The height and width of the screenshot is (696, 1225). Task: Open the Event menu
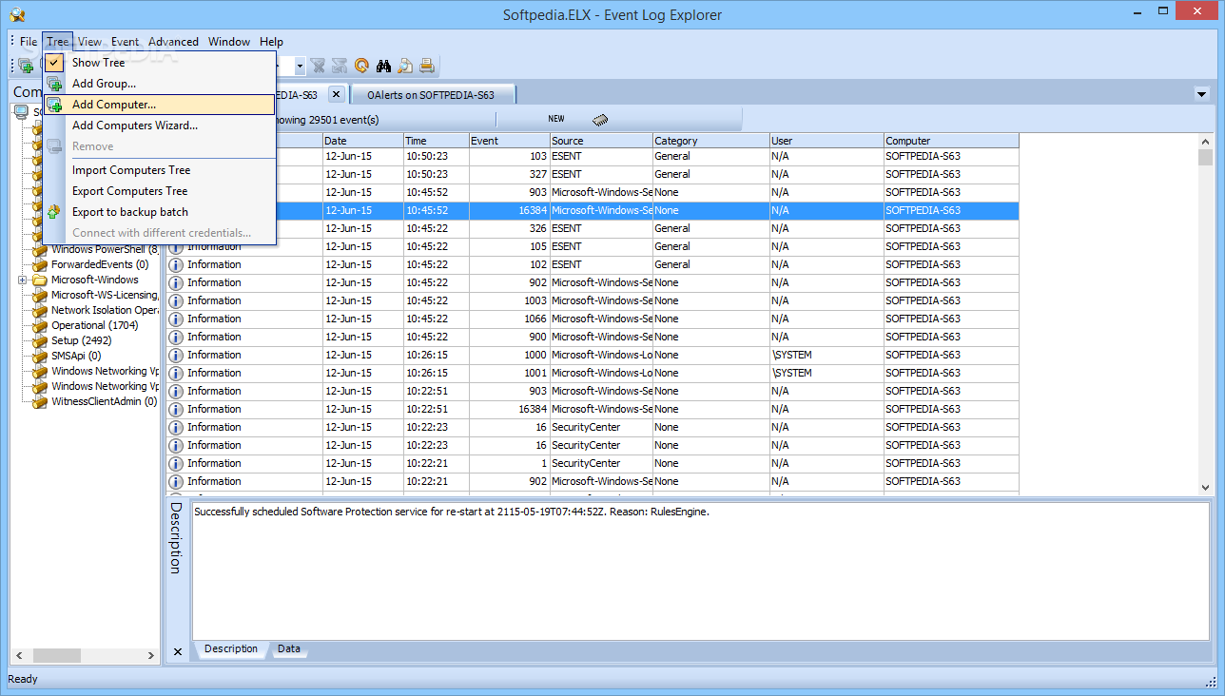pos(125,42)
